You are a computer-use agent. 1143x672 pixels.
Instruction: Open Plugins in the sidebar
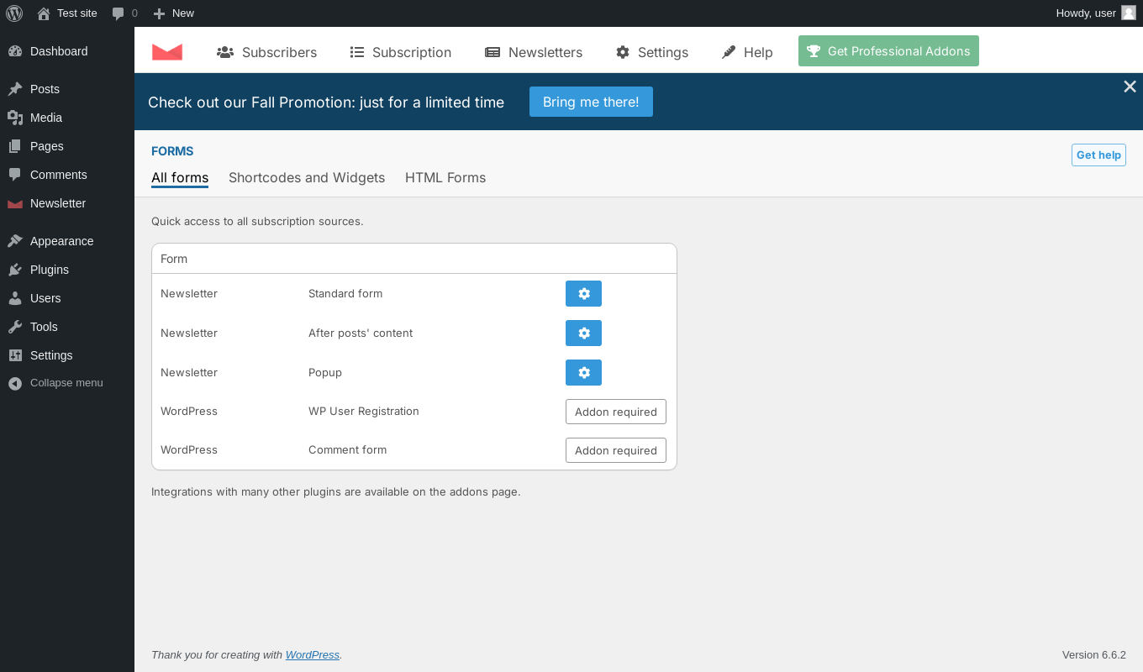click(67, 270)
